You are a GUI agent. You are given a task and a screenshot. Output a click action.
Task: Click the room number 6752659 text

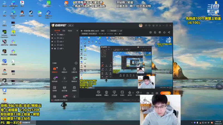point(110,34)
